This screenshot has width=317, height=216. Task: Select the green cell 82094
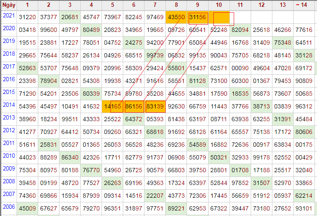(240, 30)
